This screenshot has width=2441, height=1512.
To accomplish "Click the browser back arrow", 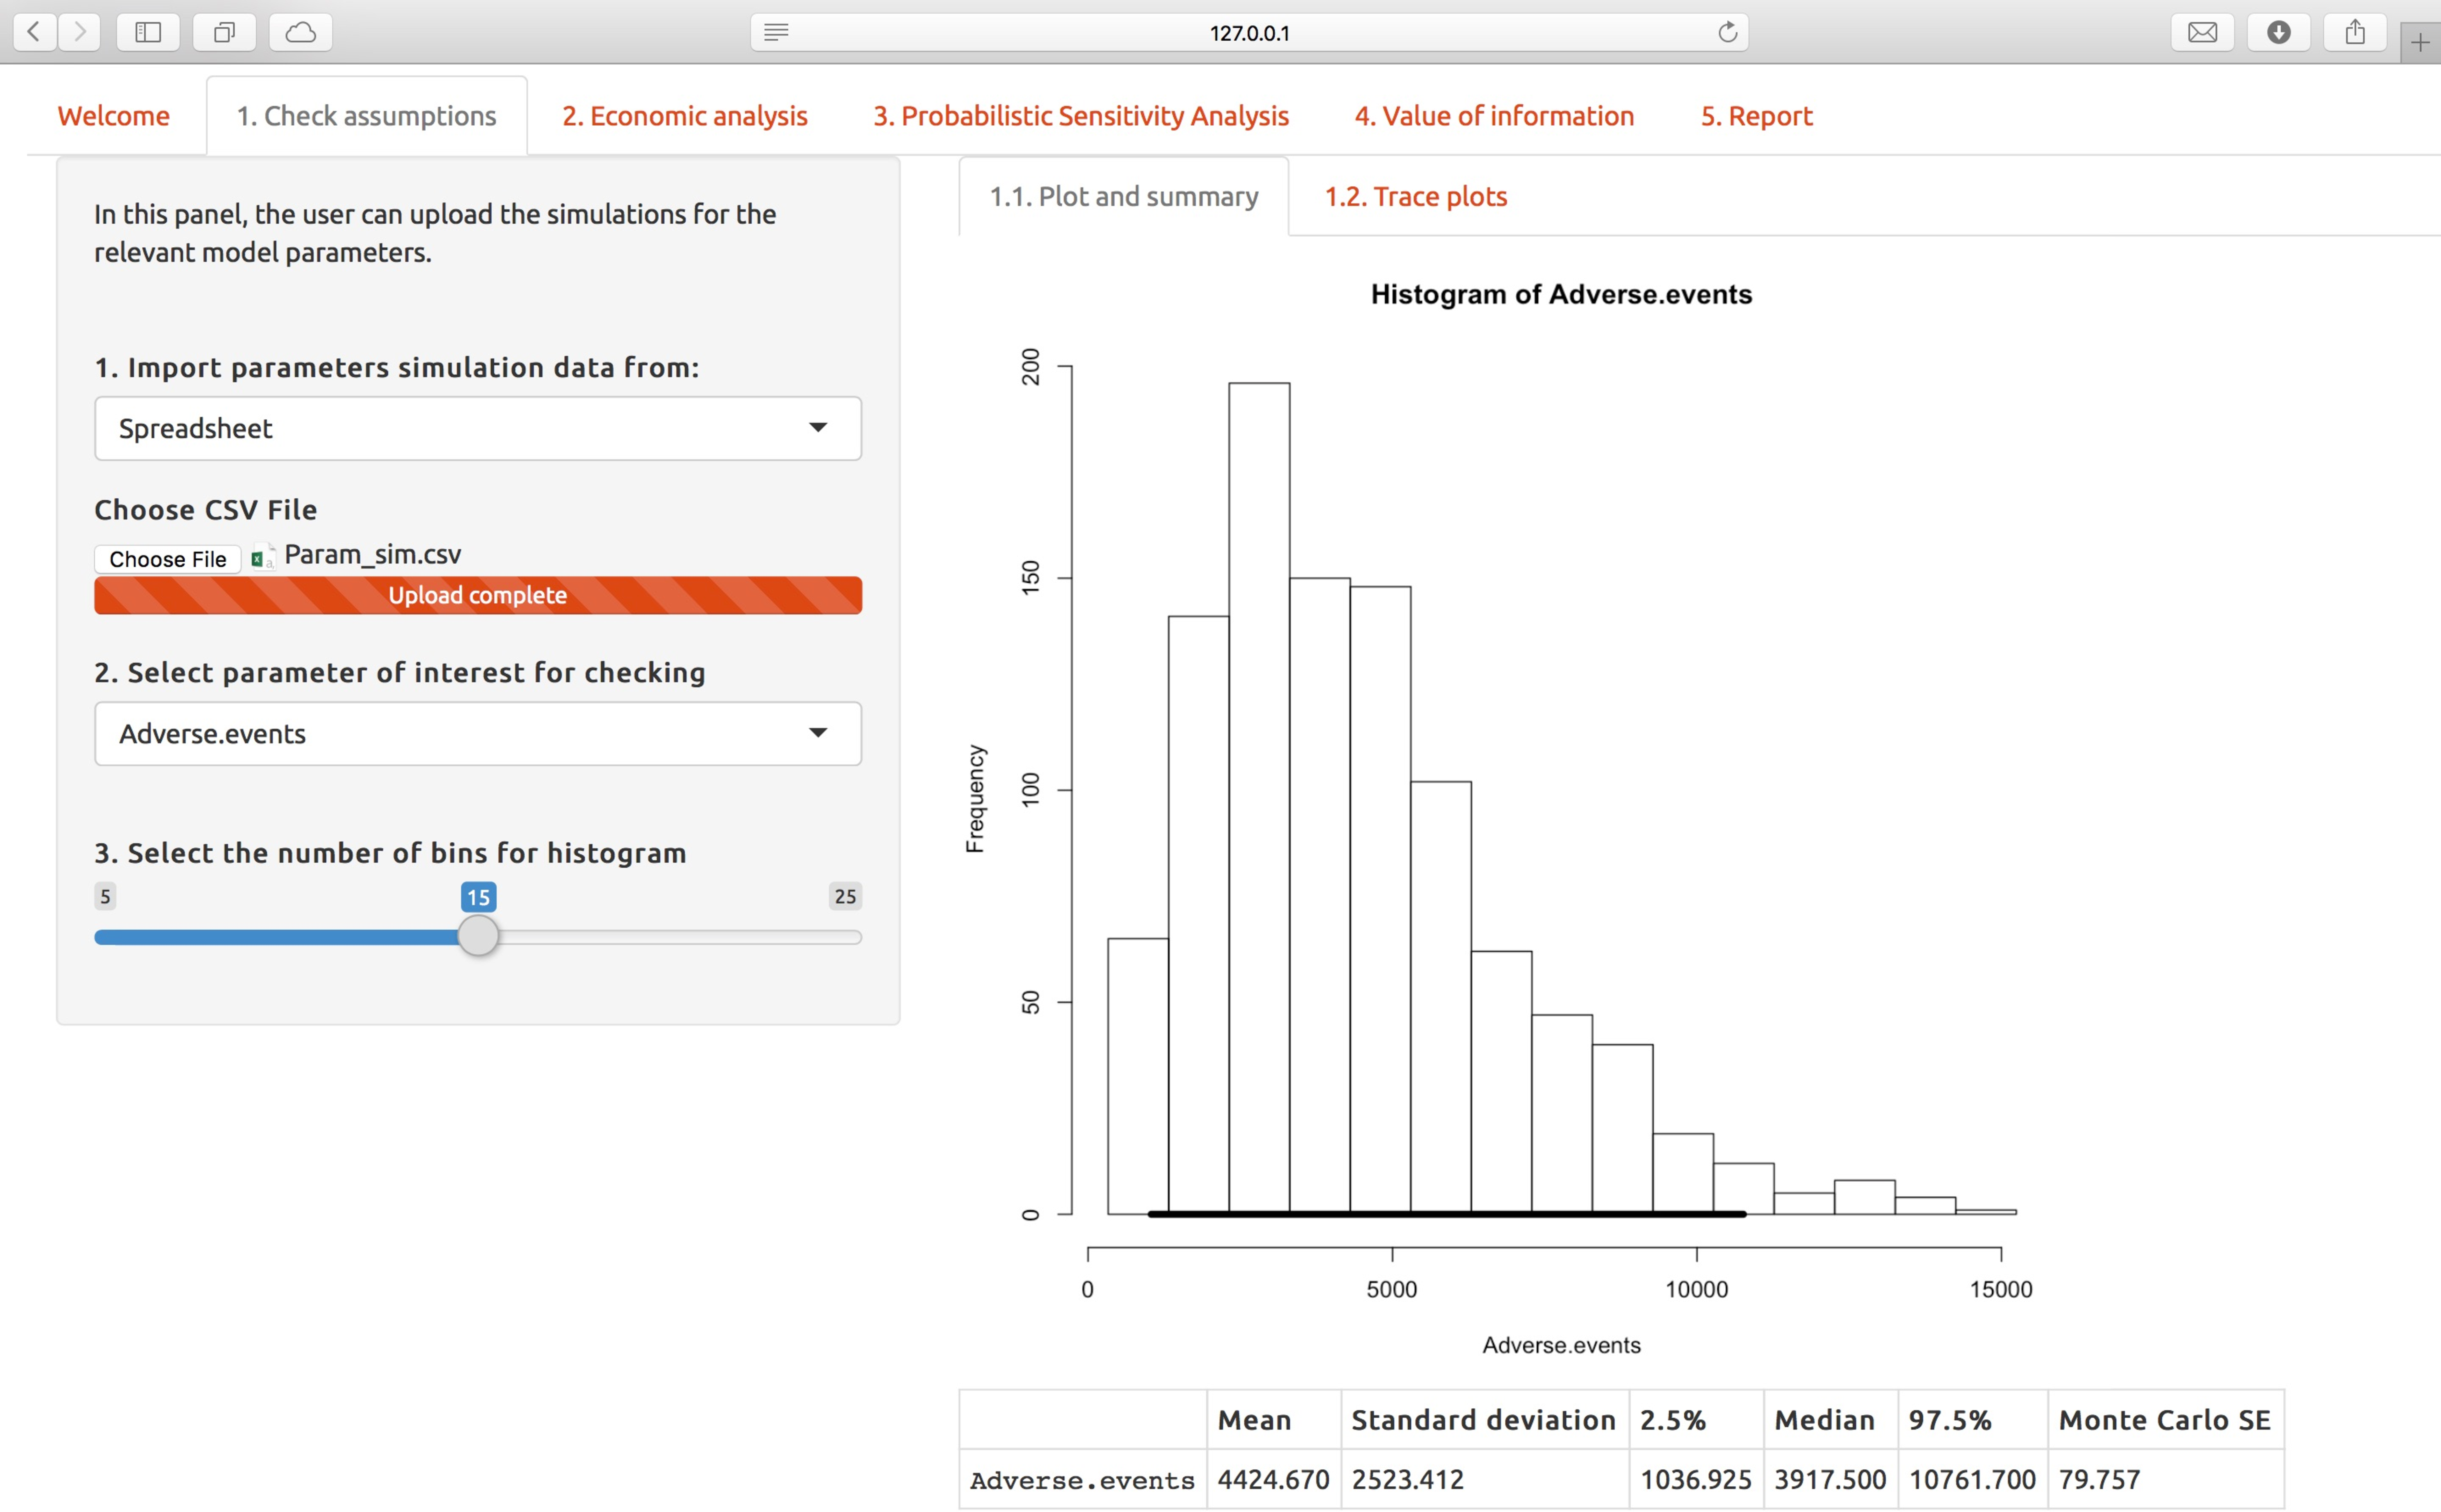I will click(x=35, y=32).
